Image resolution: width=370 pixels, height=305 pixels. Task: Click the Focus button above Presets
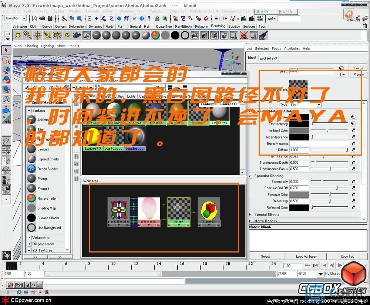(x=358, y=68)
